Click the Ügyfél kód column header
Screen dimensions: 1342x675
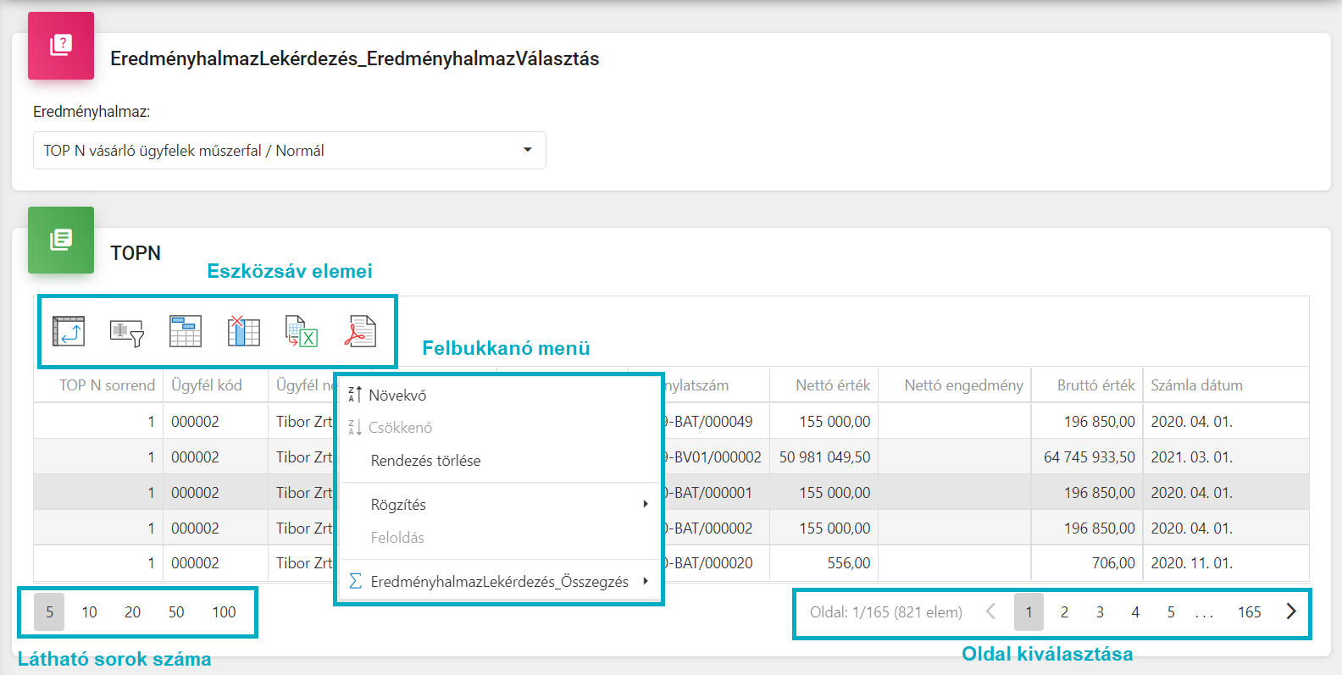coord(215,385)
